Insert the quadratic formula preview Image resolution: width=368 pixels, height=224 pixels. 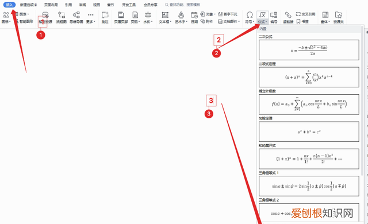tap(309, 50)
